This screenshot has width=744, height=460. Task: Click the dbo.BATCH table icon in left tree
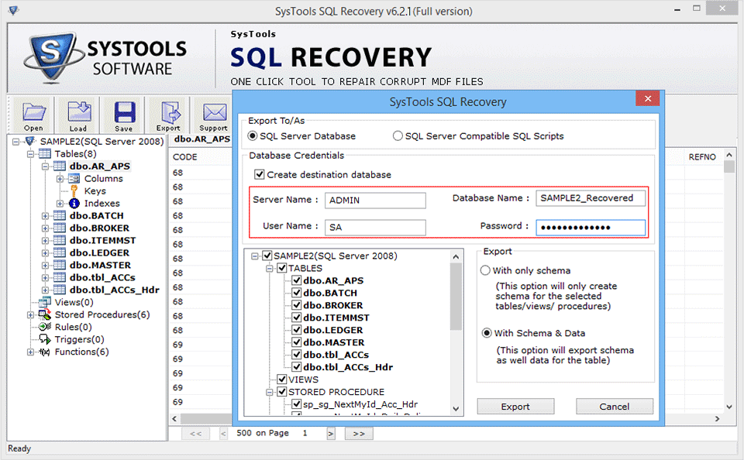(60, 215)
